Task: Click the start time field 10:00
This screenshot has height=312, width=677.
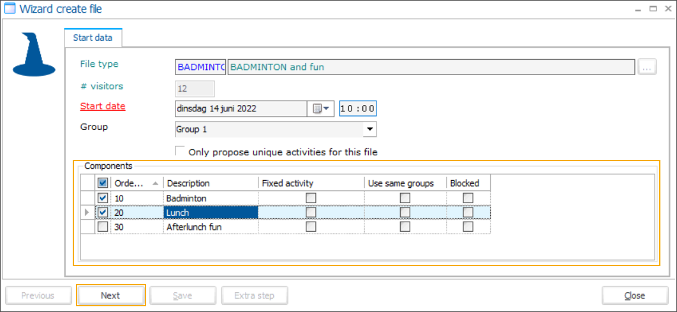Action: (358, 109)
